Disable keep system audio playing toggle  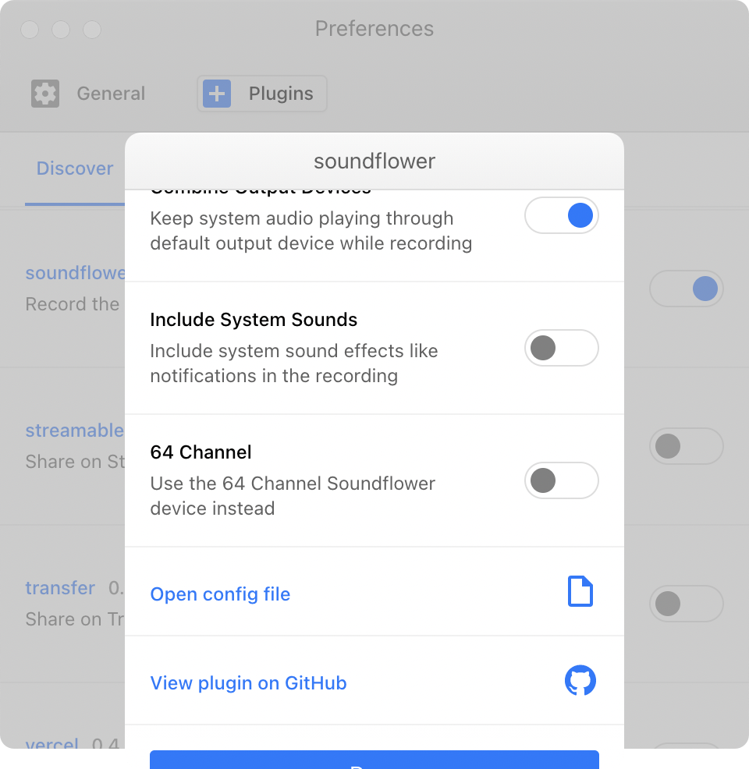pos(562,215)
